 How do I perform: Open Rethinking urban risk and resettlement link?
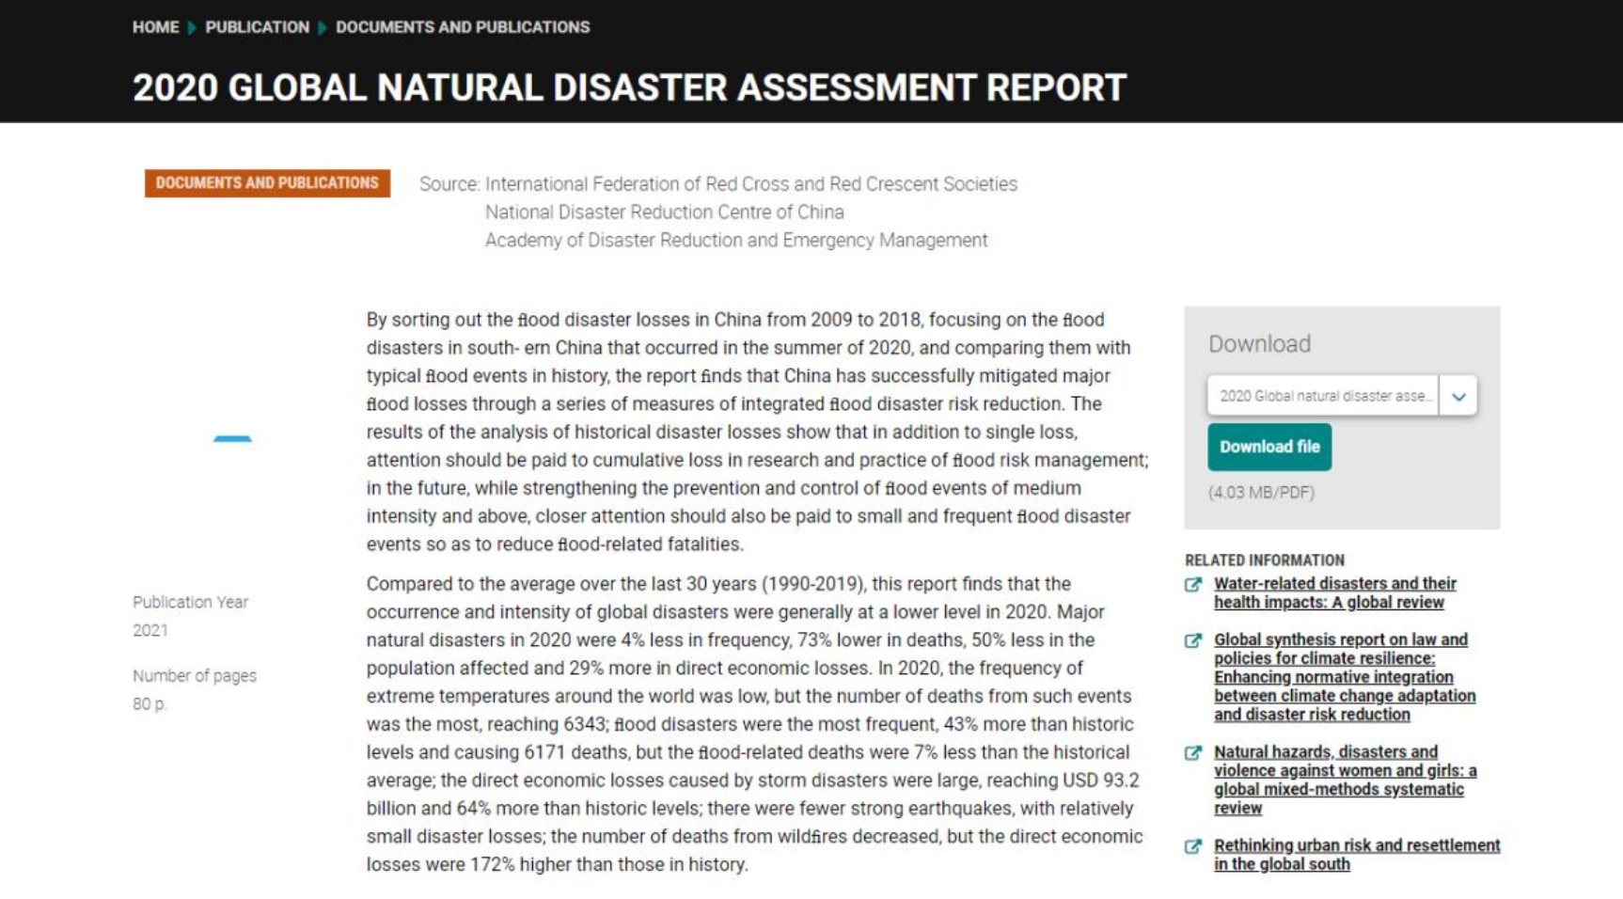tap(1357, 855)
